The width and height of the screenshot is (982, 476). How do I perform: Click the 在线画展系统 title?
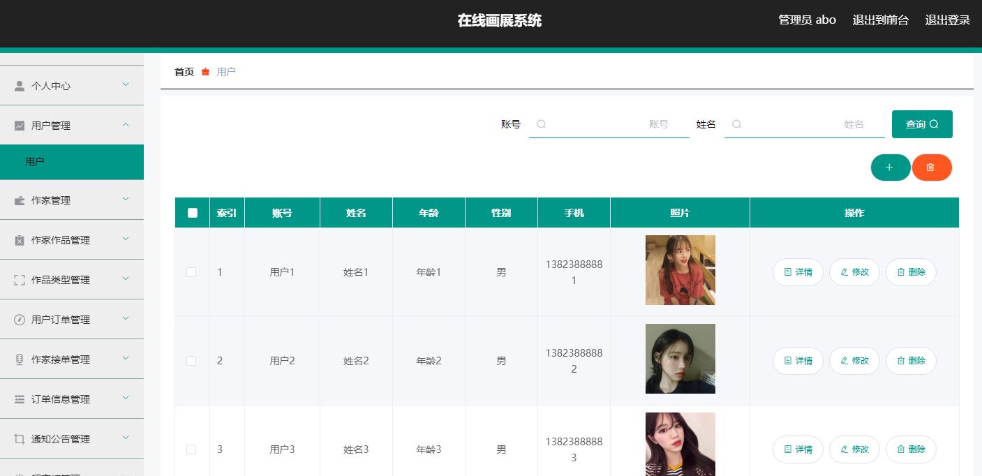[x=500, y=20]
